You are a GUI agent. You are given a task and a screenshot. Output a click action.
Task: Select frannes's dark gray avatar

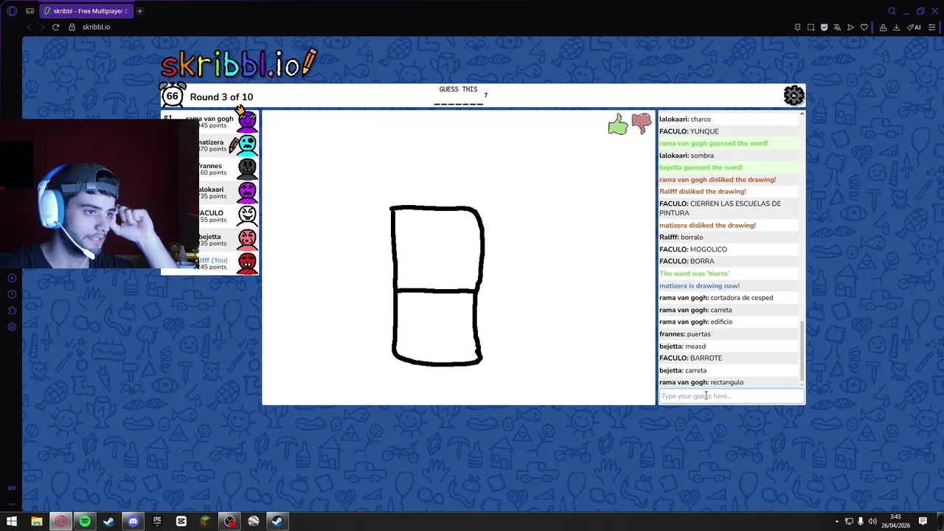pos(247,168)
